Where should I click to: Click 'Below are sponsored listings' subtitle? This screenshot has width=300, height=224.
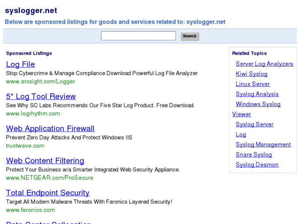point(115,22)
